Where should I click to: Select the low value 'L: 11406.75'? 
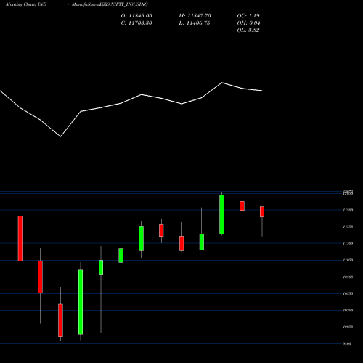click(x=195, y=23)
